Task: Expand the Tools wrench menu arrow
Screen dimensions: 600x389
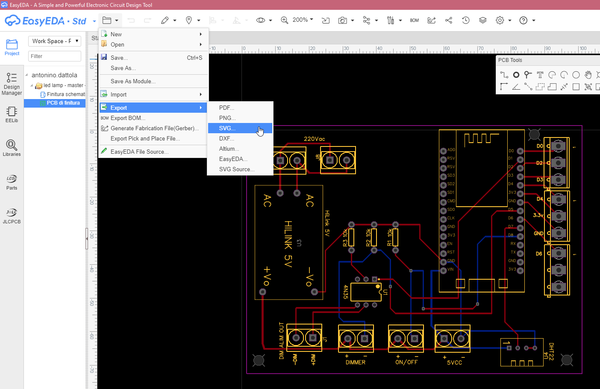Action: (x=400, y=20)
